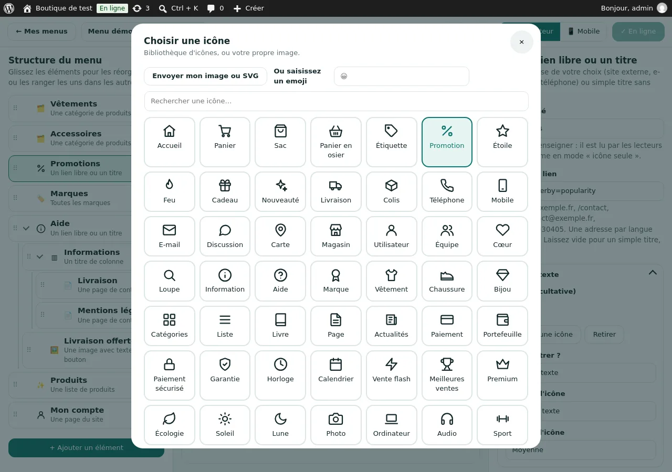Click the Retirer icon button

[604, 335]
